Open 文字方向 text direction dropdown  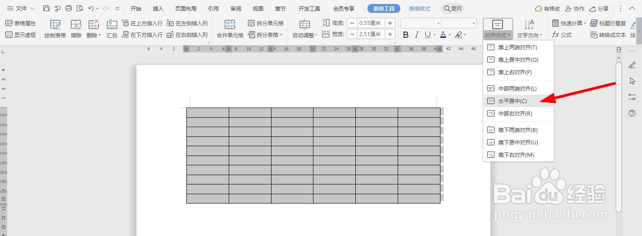530,29
